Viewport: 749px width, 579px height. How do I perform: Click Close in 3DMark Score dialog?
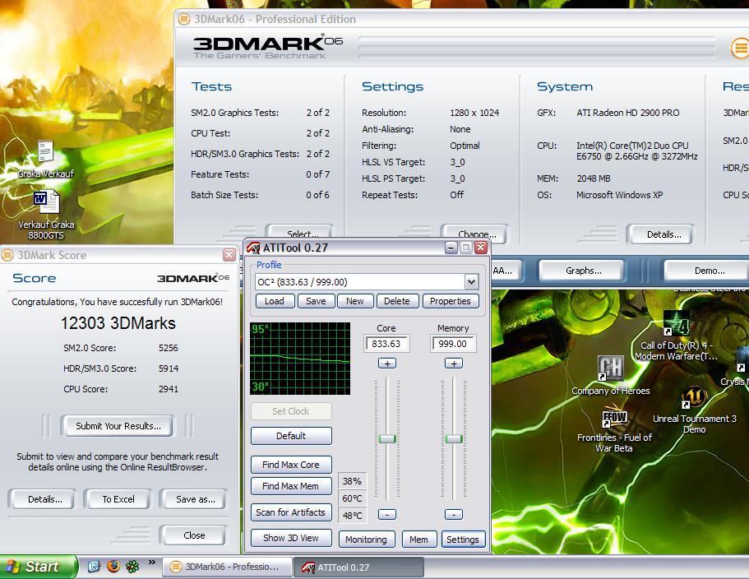[x=194, y=535]
